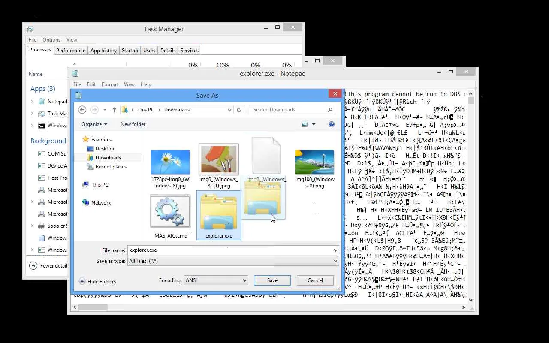
Task: Click the New folder button
Action: (133, 124)
